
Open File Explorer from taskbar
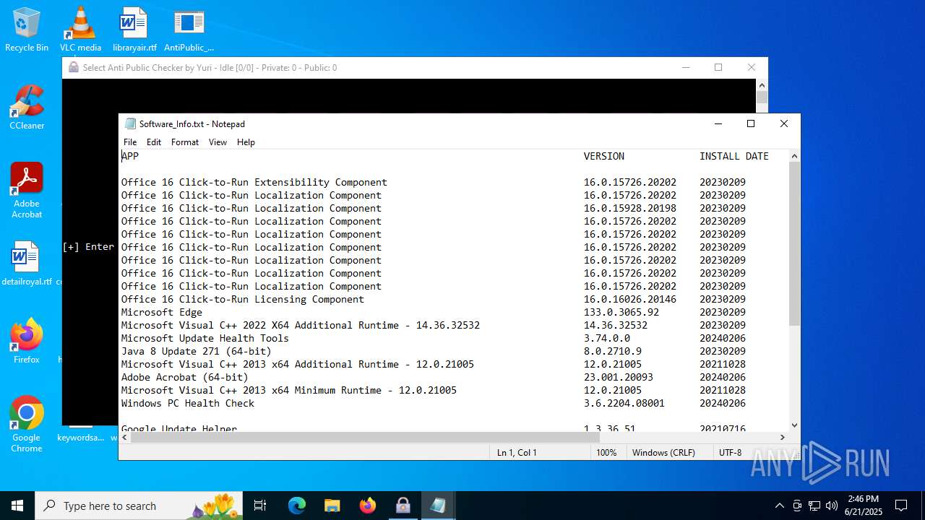pos(332,506)
